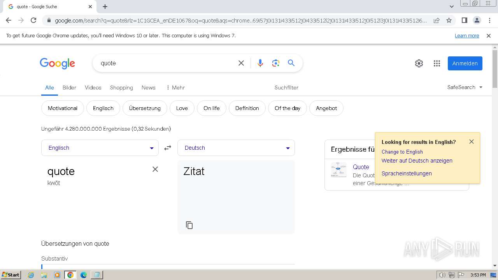Go to Google homepage via logo
The image size is (498, 280).
pos(57,63)
